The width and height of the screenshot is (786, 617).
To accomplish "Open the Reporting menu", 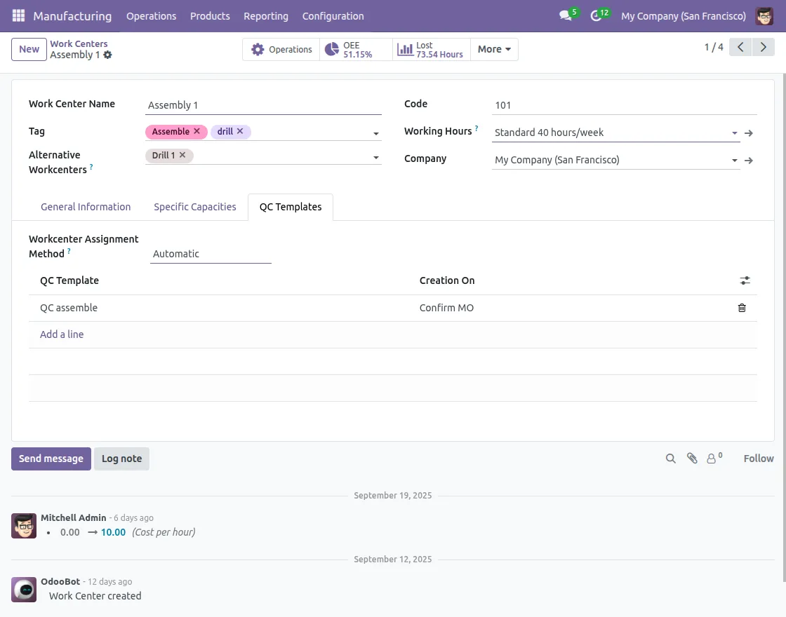I will pyautogui.click(x=265, y=15).
